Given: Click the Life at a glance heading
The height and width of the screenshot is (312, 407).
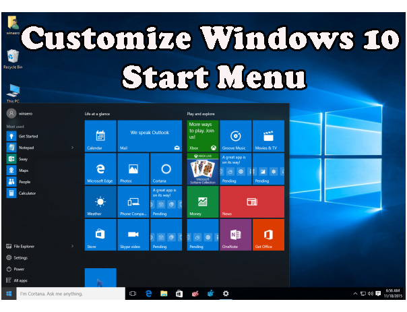Looking at the screenshot, I should pos(97,114).
